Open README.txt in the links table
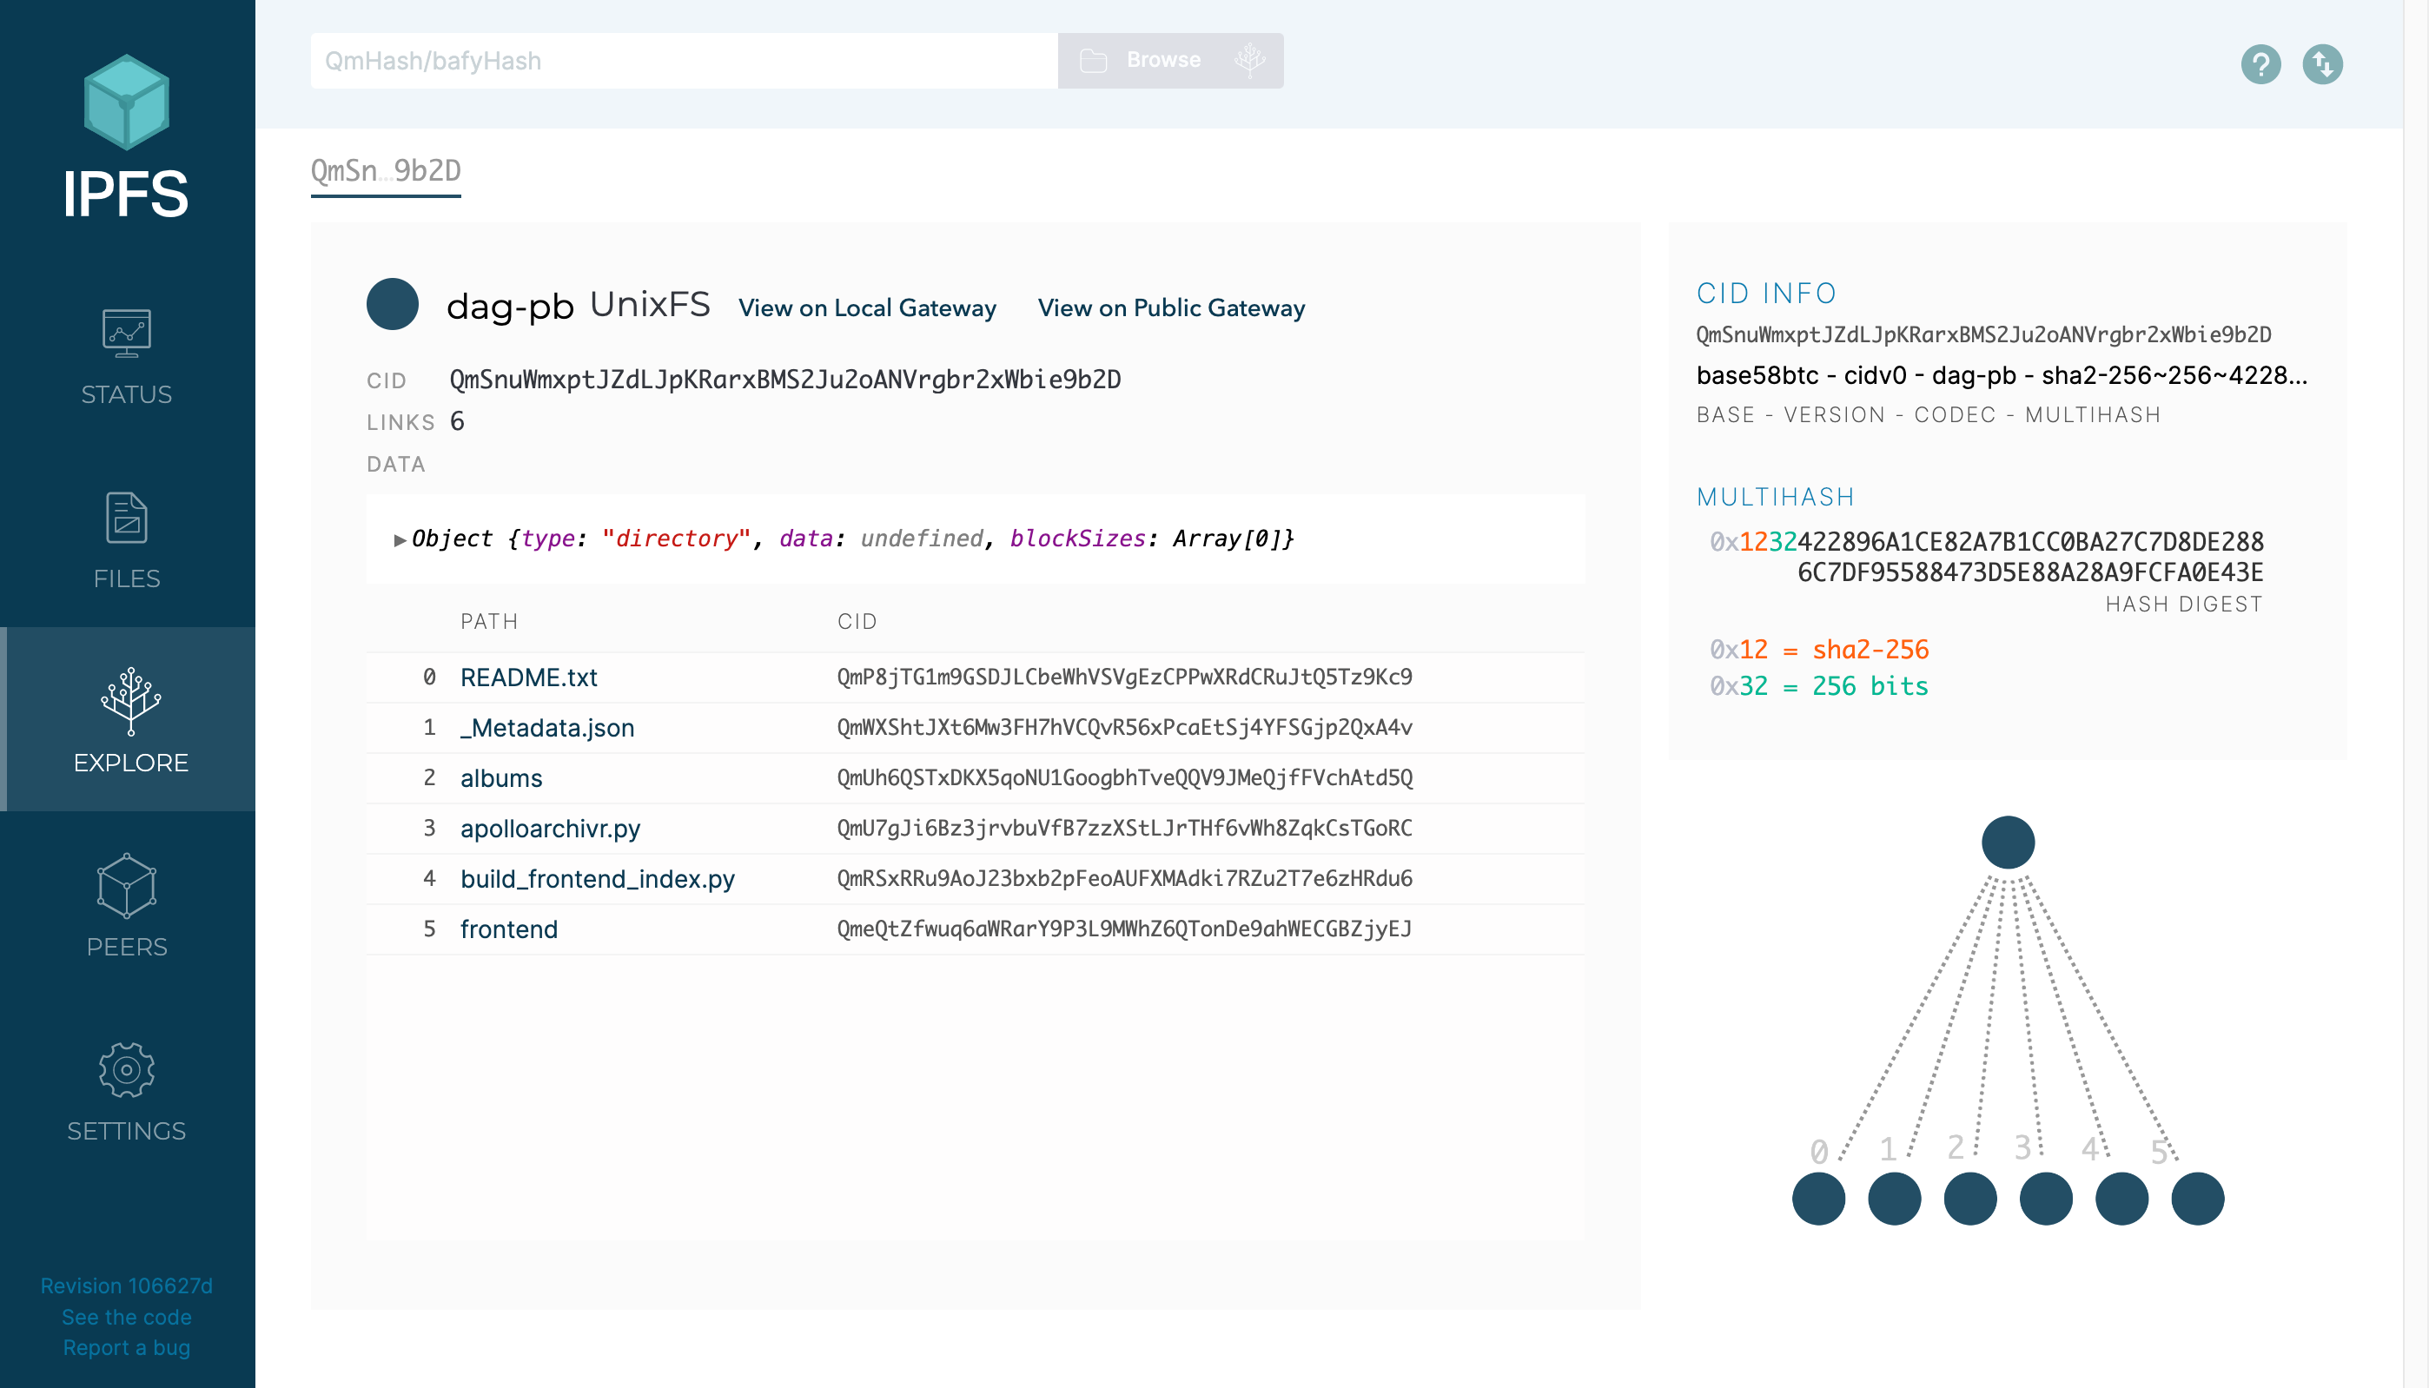 (528, 677)
